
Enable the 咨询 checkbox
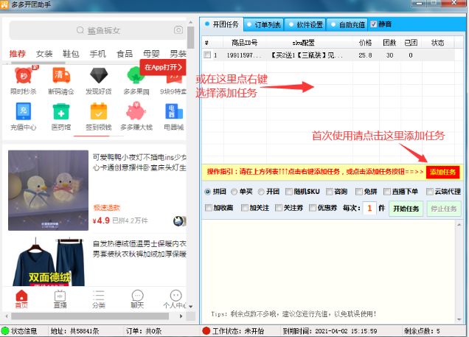coord(330,192)
